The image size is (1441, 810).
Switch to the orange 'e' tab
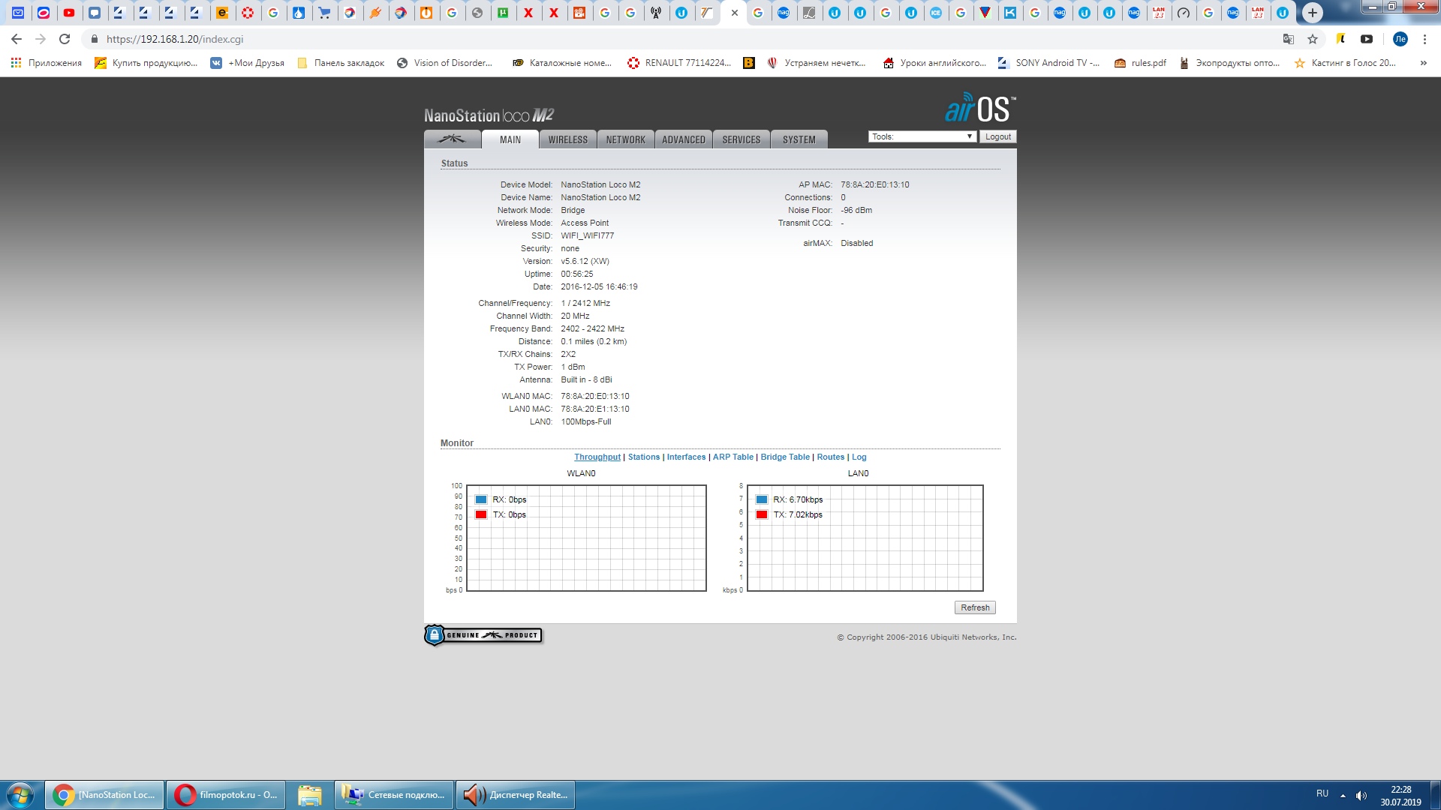(x=222, y=13)
